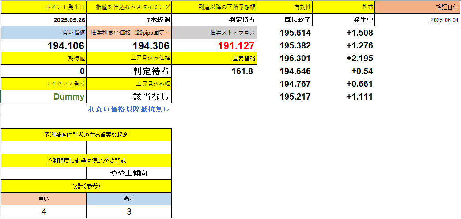Click the buy limit value 194.106
Image resolution: width=461 pixels, height=219 pixels.
click(44, 45)
